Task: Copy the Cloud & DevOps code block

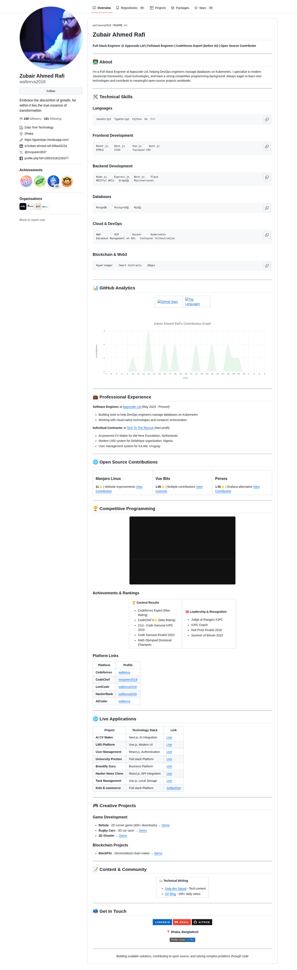Action: (267, 235)
